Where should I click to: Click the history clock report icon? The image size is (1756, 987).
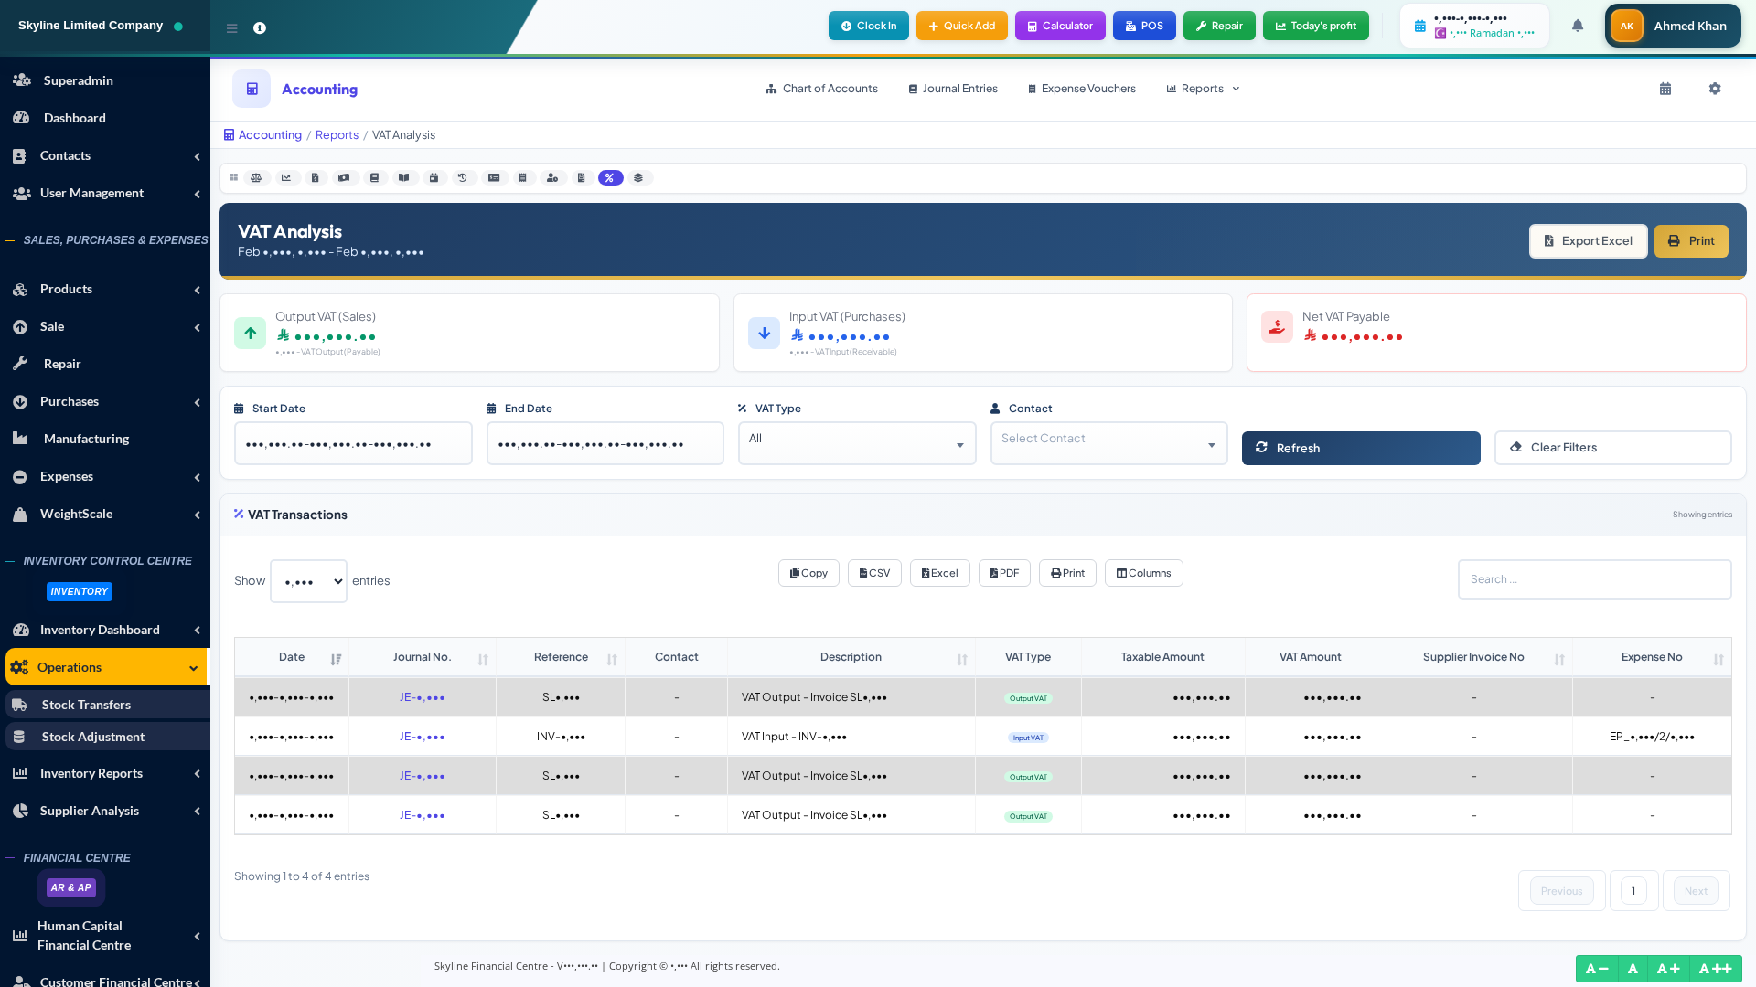pyautogui.click(x=463, y=178)
